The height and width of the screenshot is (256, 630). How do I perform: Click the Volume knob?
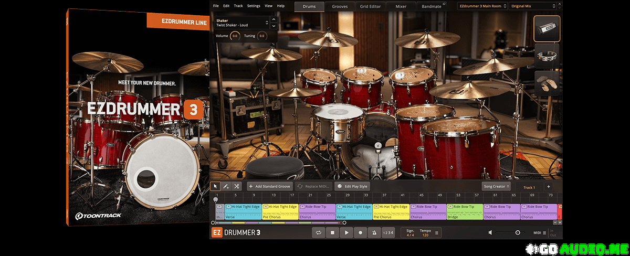[x=235, y=36]
